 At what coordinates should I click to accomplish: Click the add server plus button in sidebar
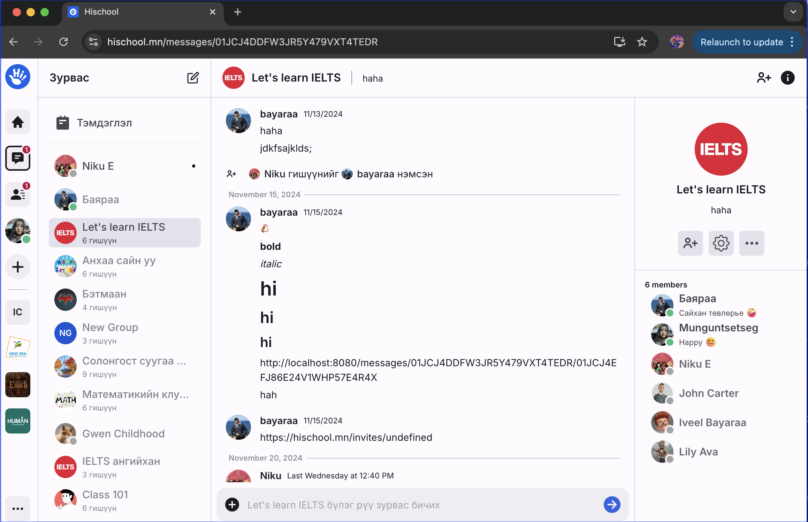[18, 267]
